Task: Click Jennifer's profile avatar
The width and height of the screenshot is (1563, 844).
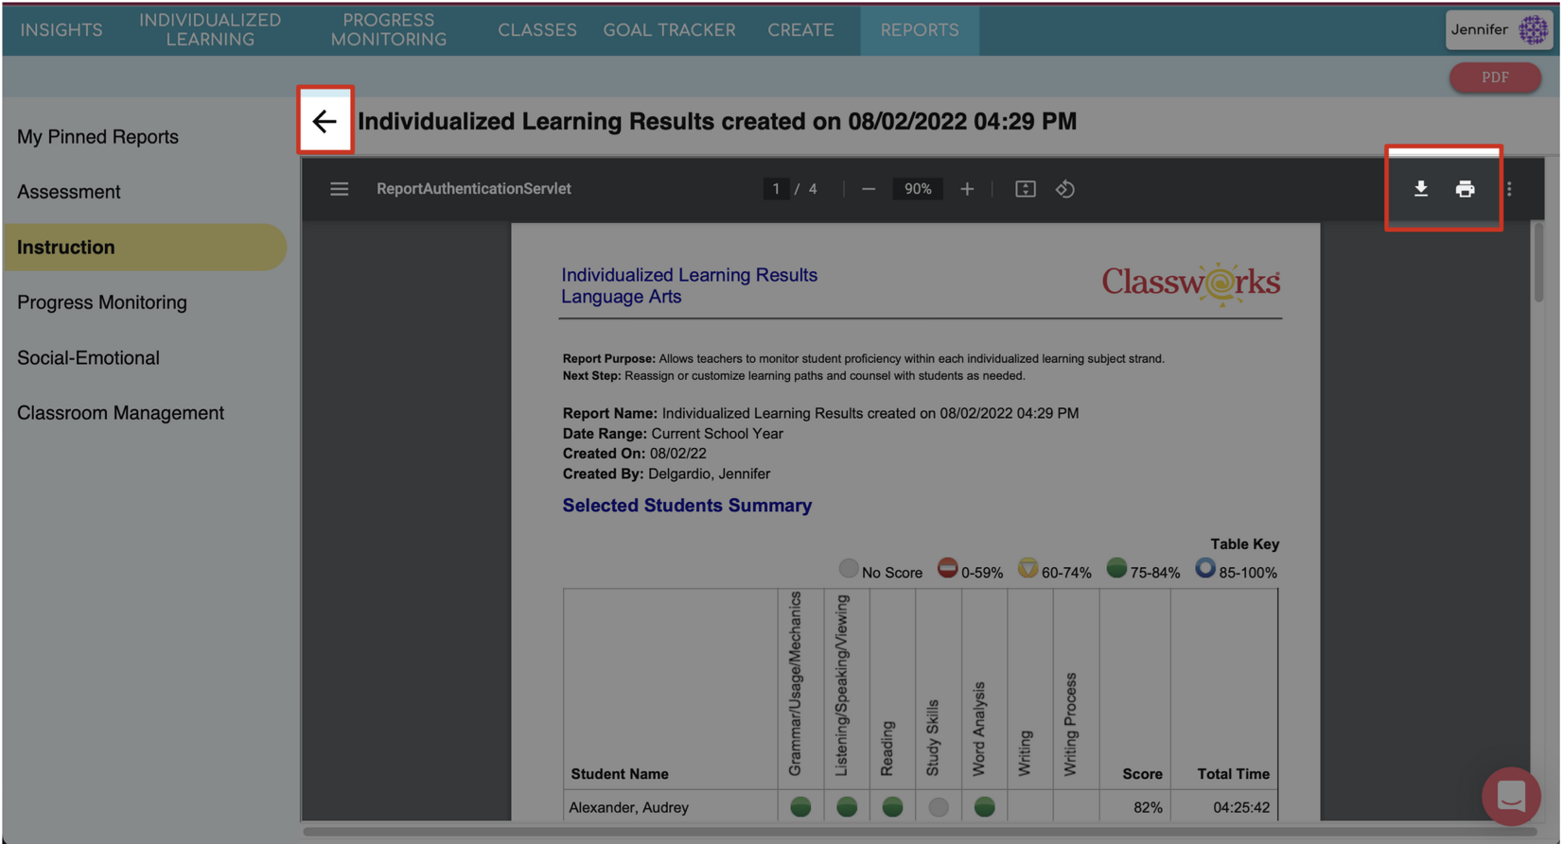Action: tap(1533, 29)
